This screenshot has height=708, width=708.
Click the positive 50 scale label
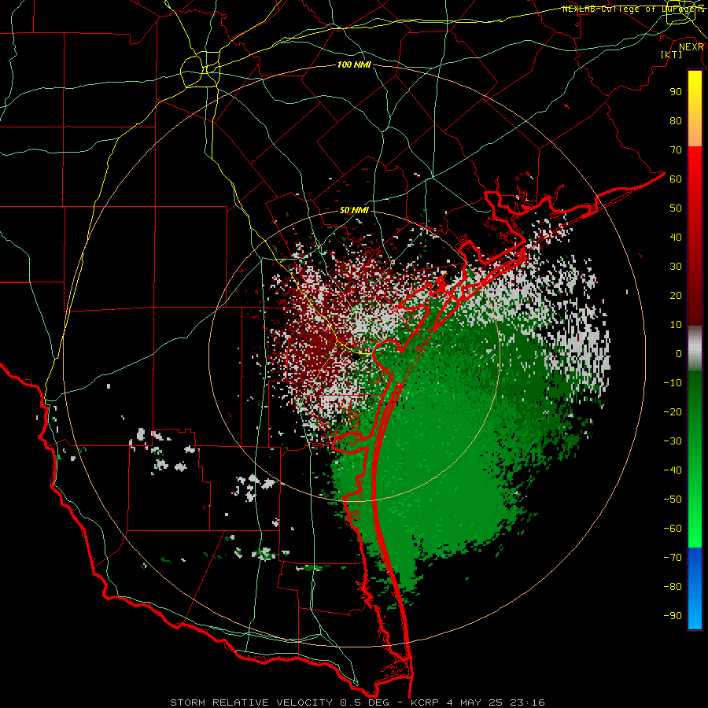tap(676, 208)
